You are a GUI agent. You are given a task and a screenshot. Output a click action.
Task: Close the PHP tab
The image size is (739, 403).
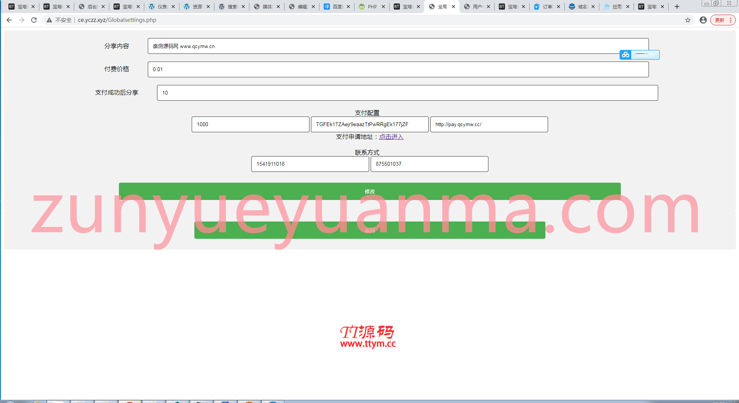coord(383,7)
